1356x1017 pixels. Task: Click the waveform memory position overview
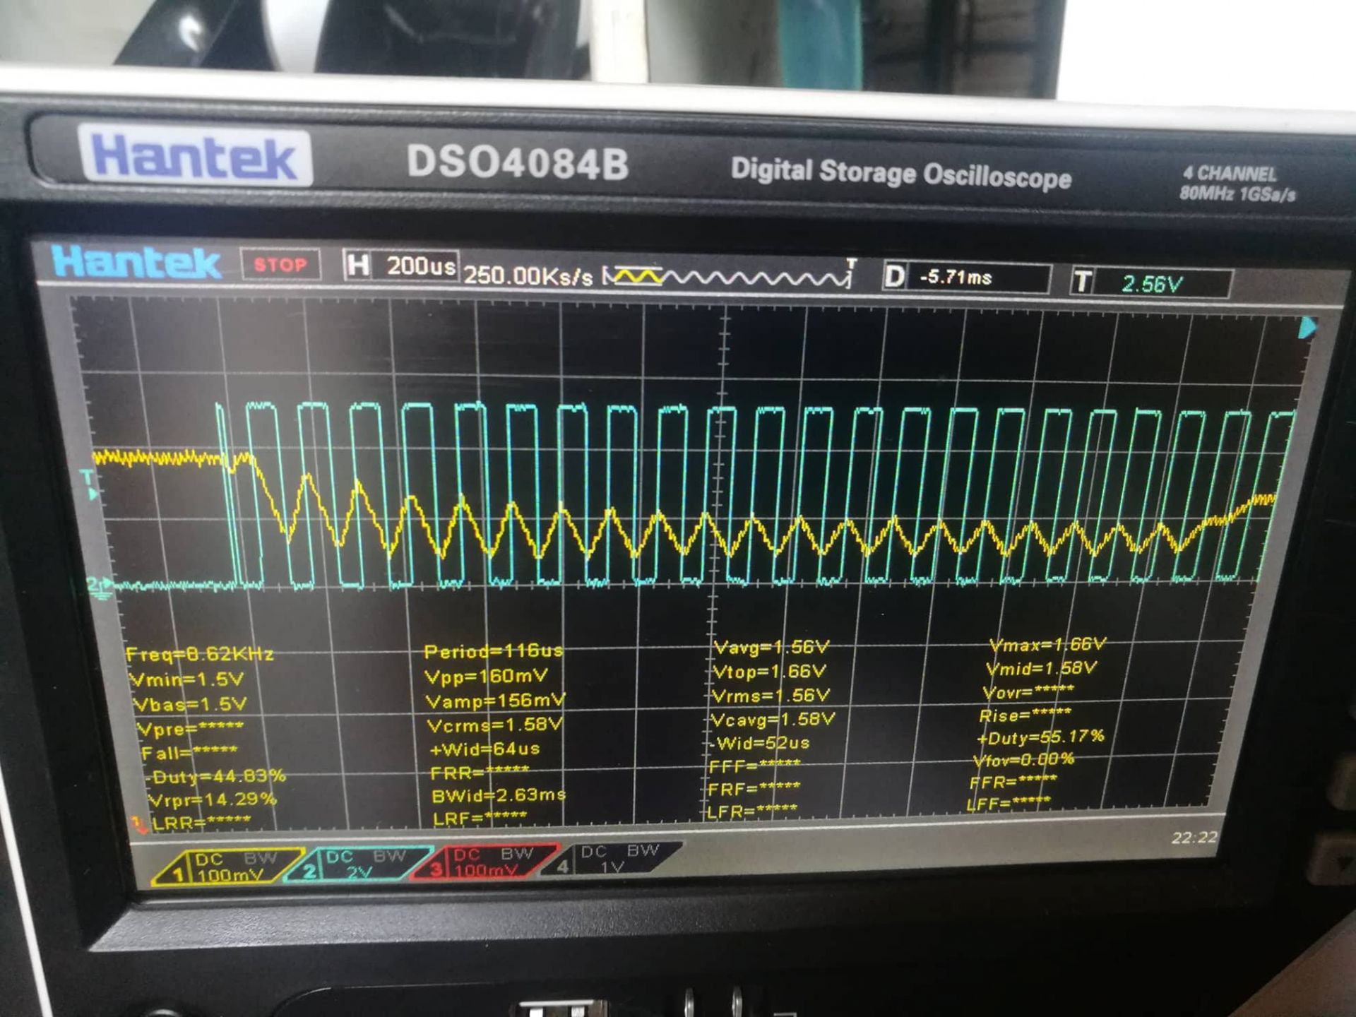[727, 277]
